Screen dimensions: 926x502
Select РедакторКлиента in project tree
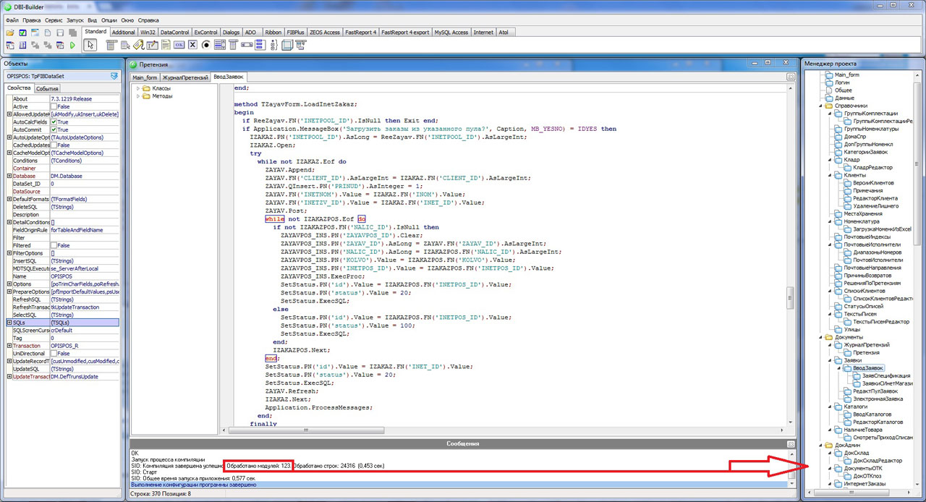875,198
